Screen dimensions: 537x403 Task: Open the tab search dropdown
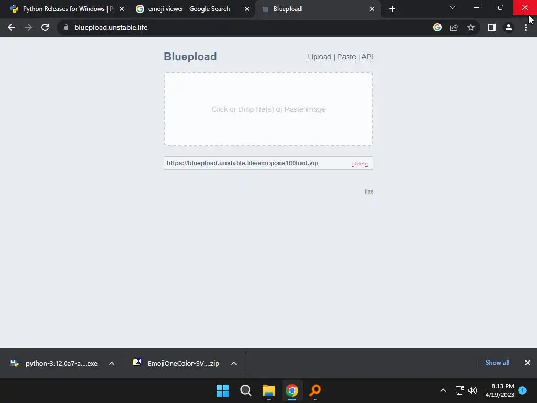click(x=453, y=7)
